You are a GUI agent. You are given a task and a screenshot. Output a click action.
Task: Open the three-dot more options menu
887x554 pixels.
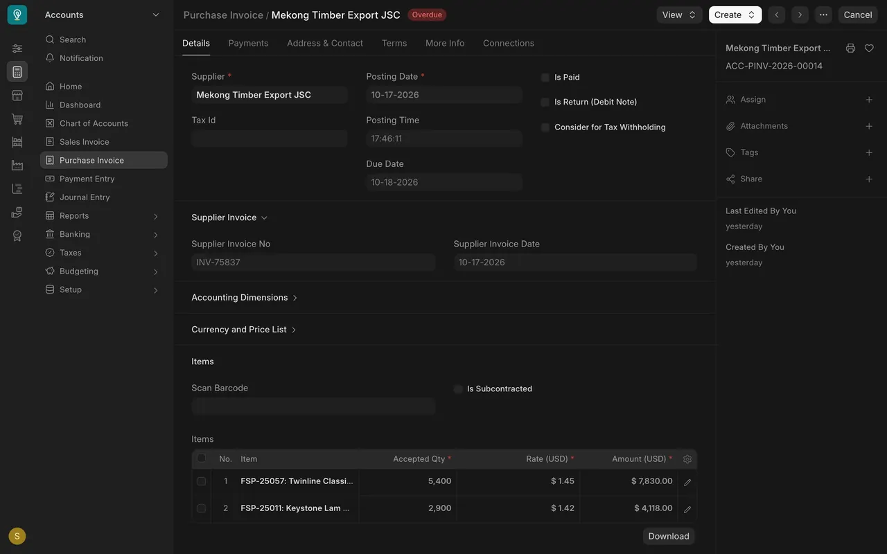coord(823,15)
